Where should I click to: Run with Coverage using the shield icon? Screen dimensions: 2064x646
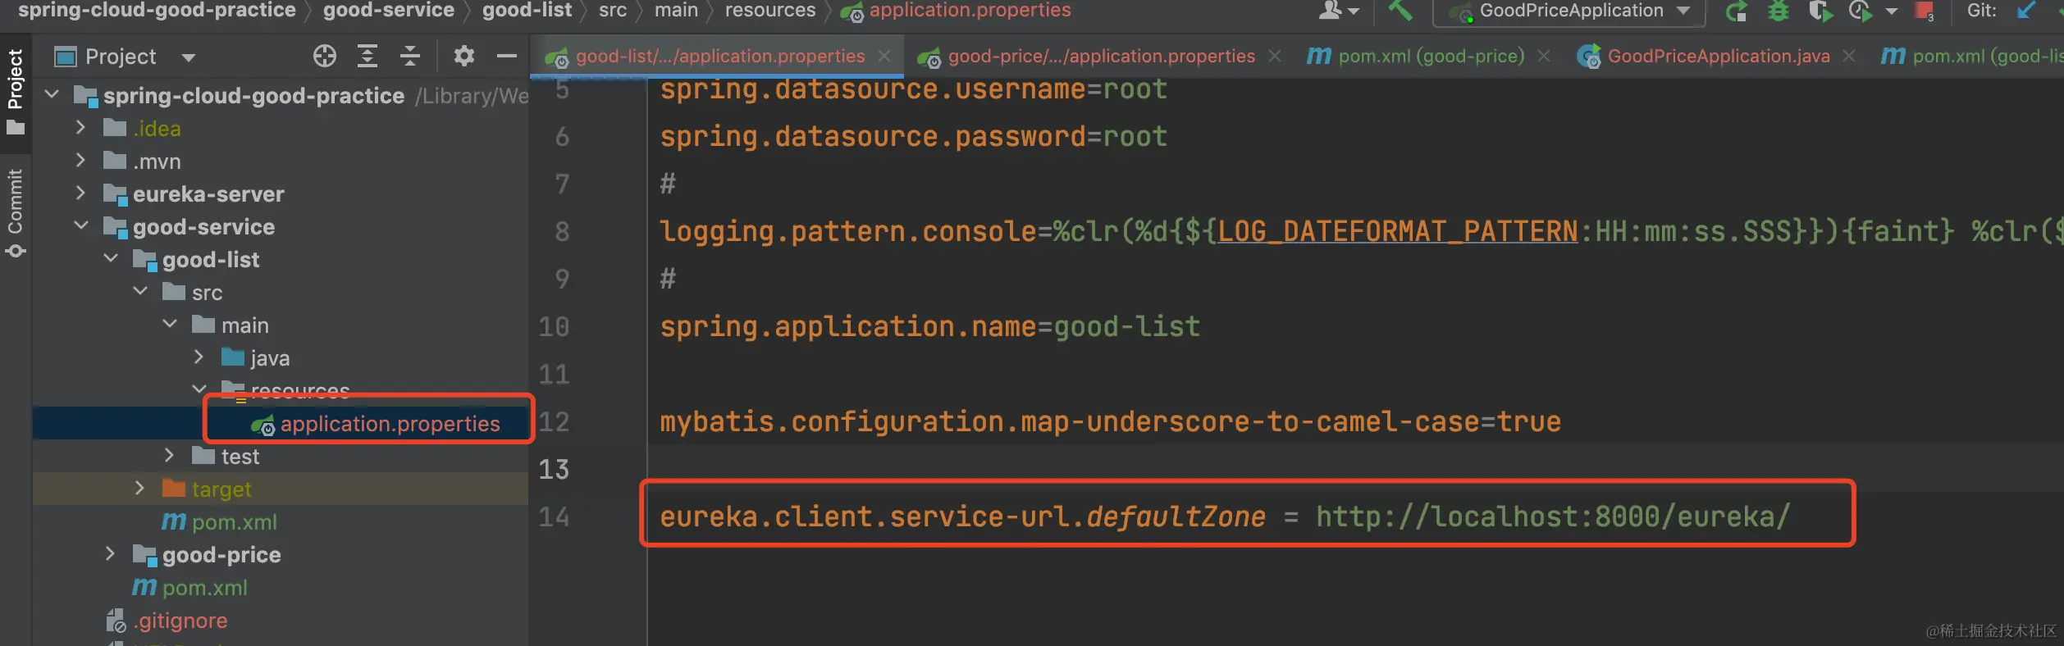click(x=1820, y=11)
